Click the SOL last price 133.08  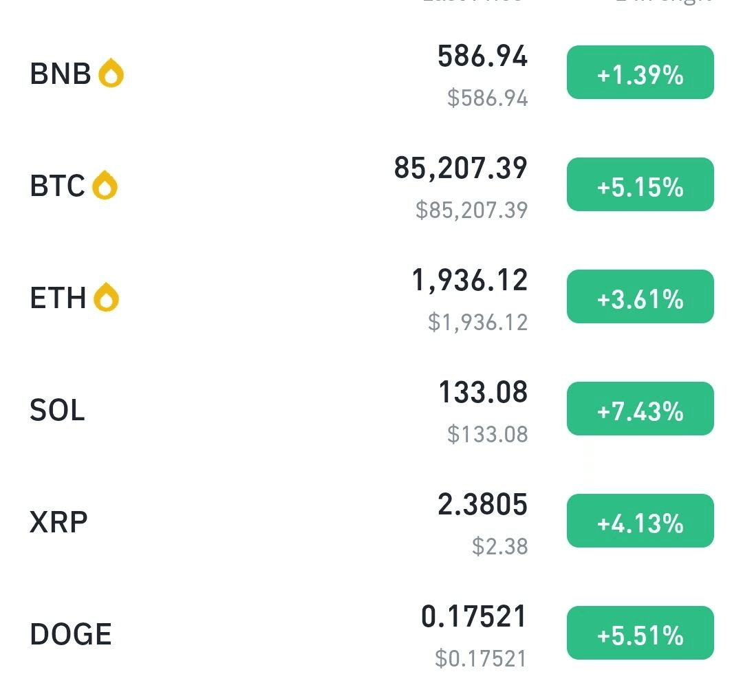pyautogui.click(x=483, y=392)
